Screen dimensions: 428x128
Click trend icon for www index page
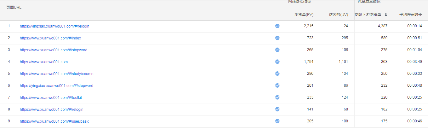click(277, 38)
